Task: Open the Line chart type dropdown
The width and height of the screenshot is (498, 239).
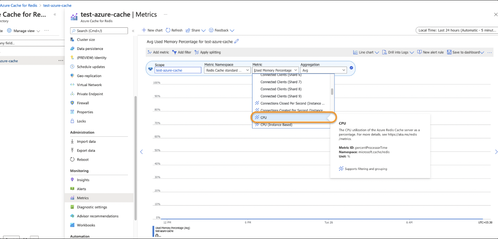Action: (x=366, y=52)
